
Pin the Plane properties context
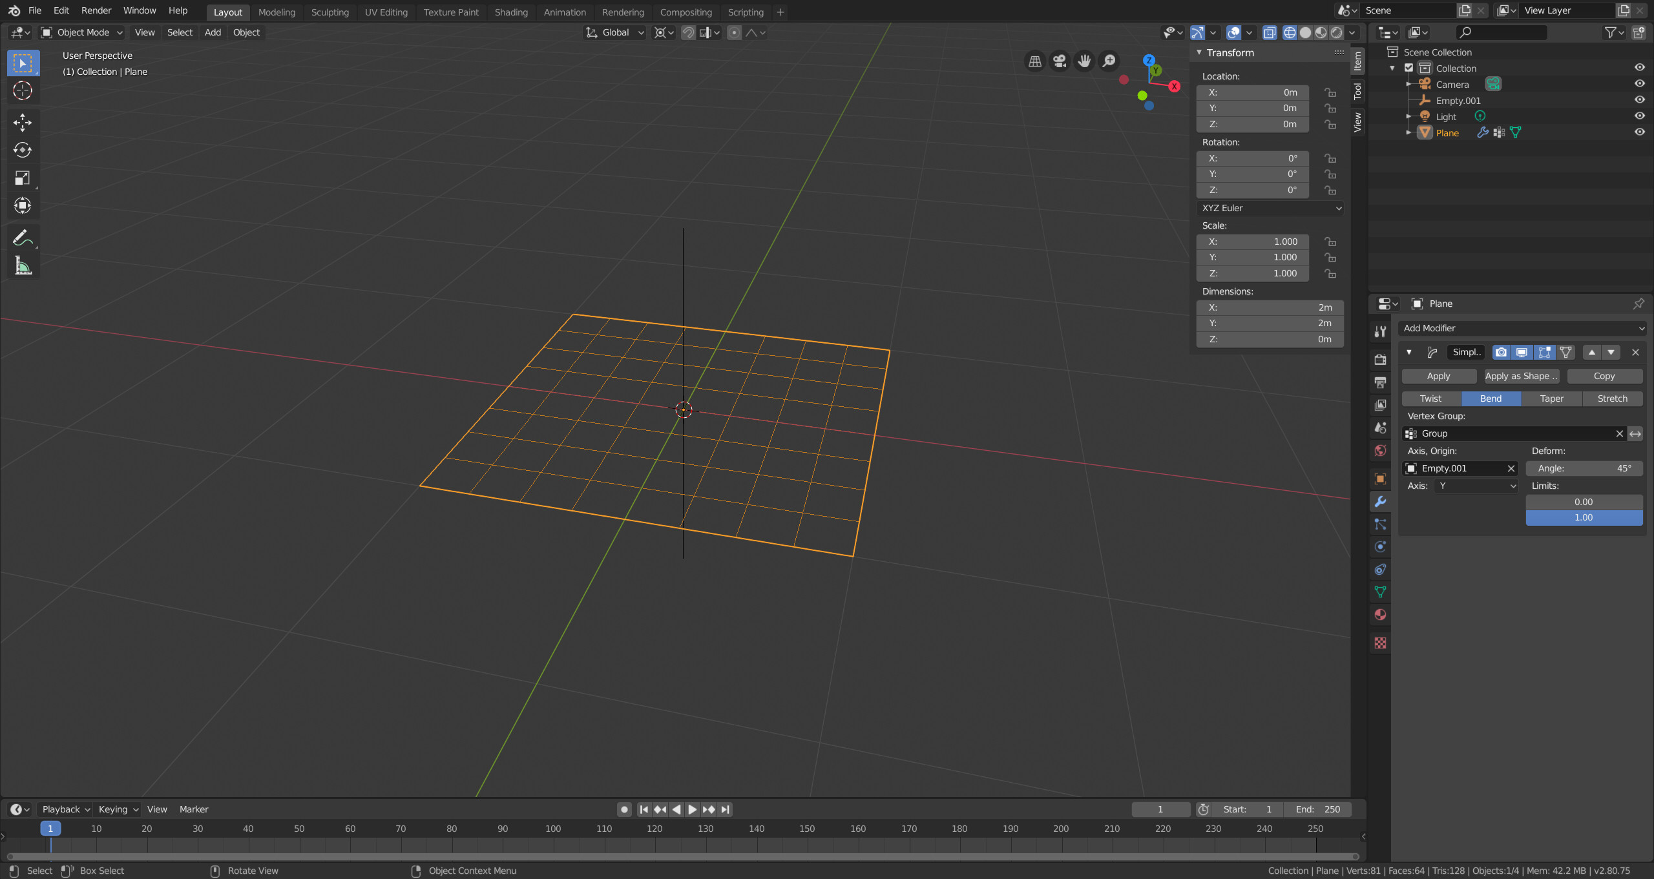[1638, 304]
